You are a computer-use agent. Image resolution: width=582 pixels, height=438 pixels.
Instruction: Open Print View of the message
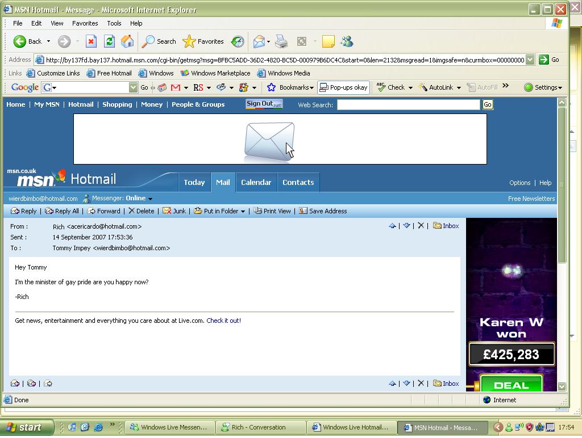coord(272,211)
